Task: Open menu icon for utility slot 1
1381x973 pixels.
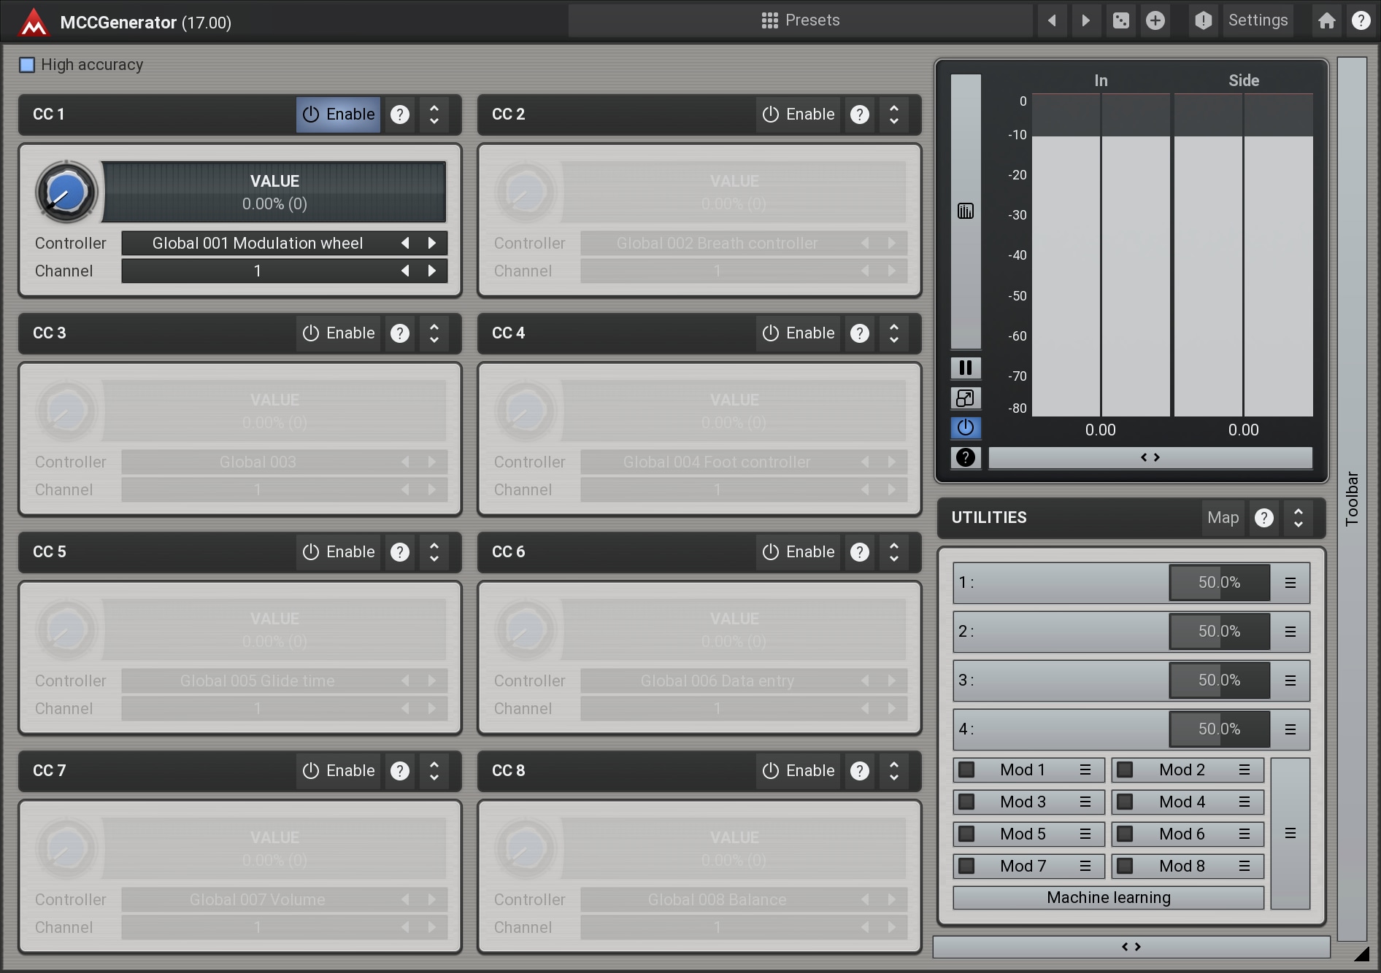Action: [1290, 583]
